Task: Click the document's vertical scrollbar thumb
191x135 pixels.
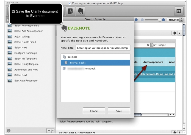Action: click(184, 30)
